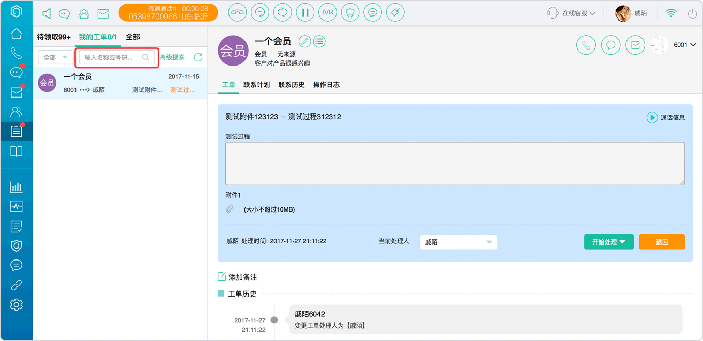Click the search magnifier icon

(x=146, y=57)
